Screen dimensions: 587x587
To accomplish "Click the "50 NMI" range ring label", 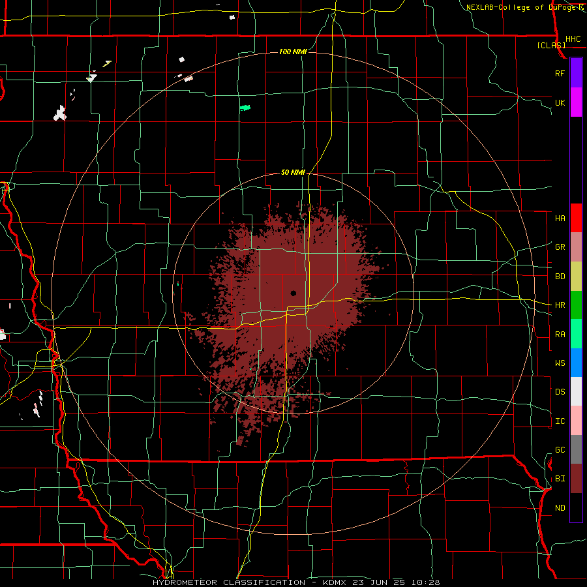I will point(293,173).
